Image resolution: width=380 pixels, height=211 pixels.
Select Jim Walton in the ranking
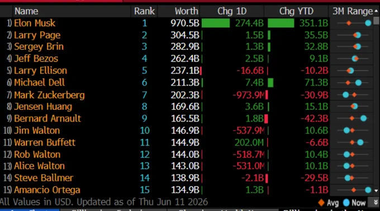coord(37,130)
